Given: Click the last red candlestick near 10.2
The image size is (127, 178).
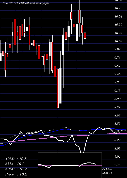Looking at the screenshot, I should 85,36.
